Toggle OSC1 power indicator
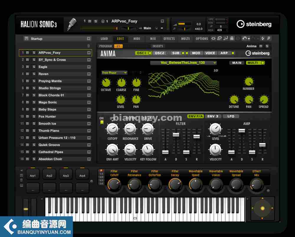Screen dimensions: 295x237 click(150, 53)
